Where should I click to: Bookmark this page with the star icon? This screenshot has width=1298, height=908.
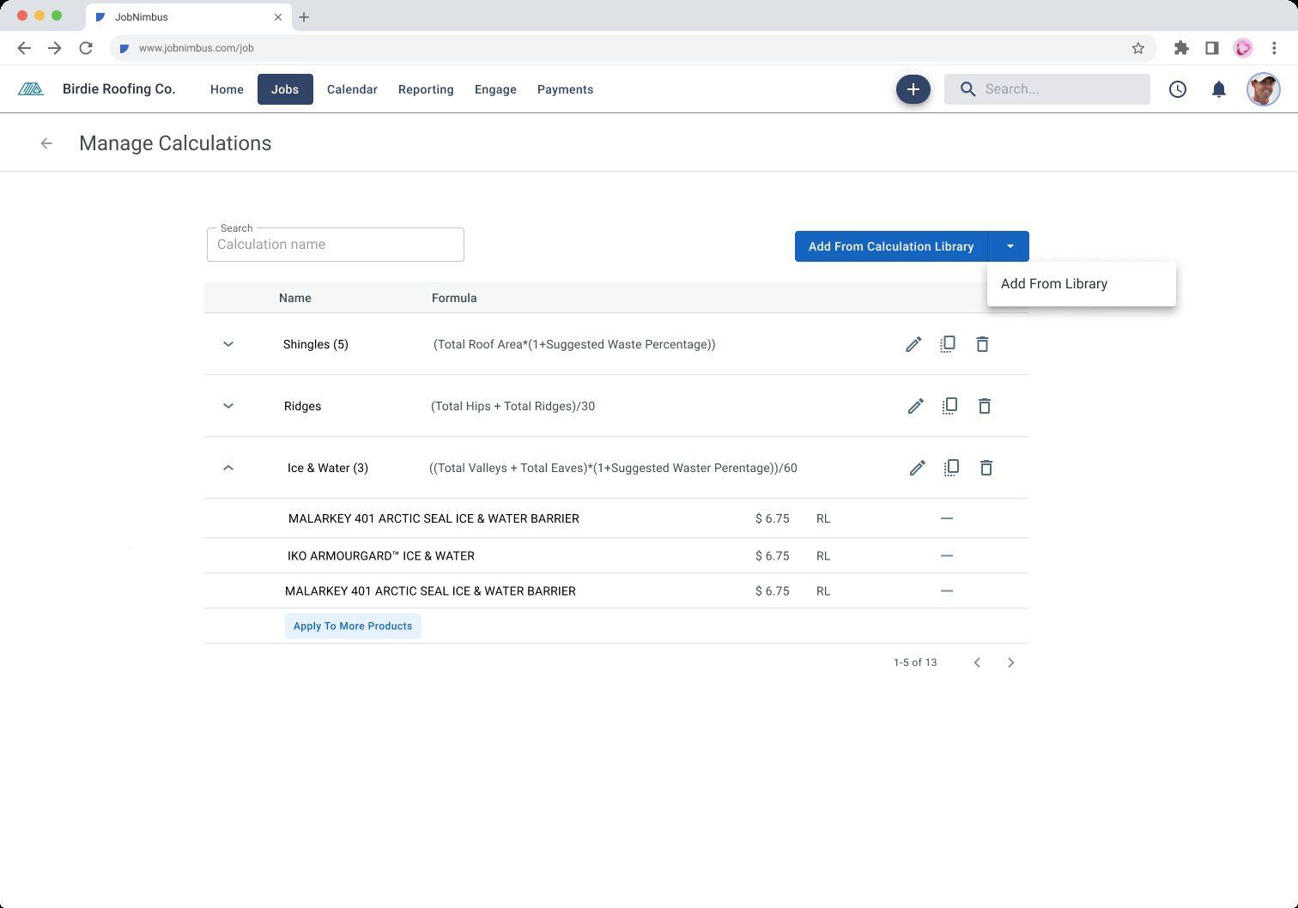click(x=1138, y=48)
